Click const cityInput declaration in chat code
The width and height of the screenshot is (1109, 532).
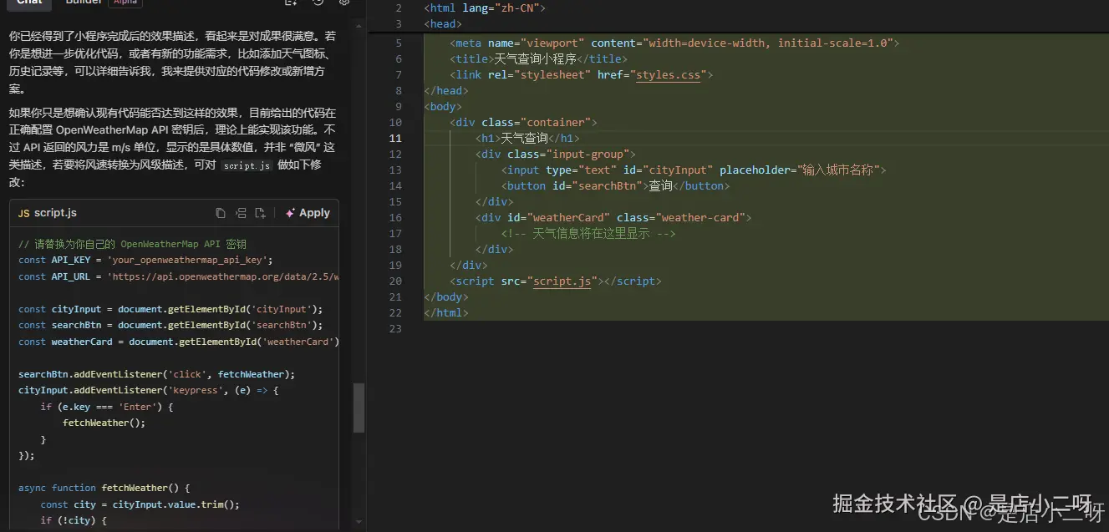(x=170, y=309)
